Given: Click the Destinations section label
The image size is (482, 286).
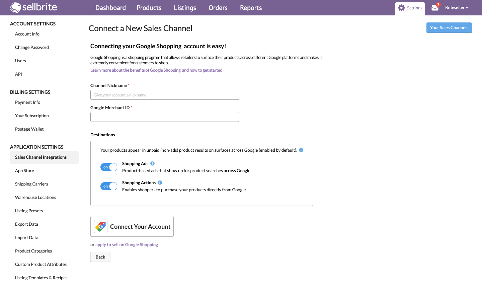Looking at the screenshot, I should pyautogui.click(x=102, y=135).
